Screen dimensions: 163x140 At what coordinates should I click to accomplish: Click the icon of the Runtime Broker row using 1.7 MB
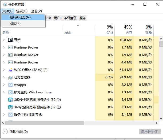(x=10, y=47)
